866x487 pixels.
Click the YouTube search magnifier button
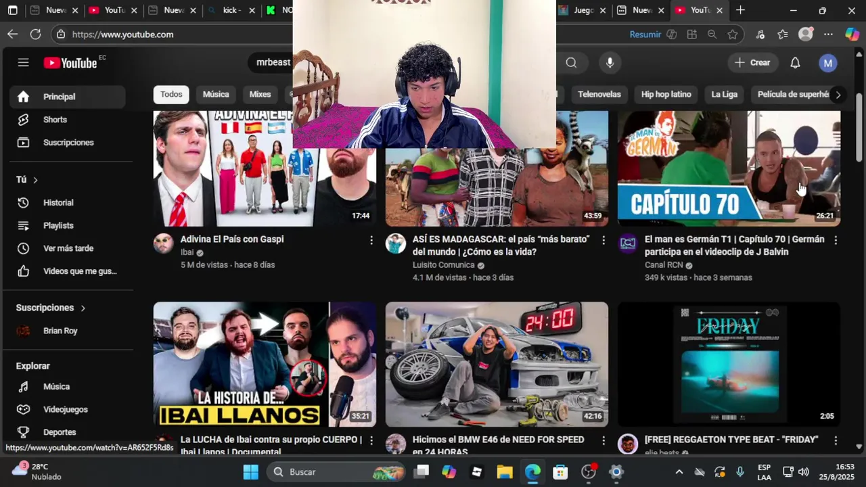point(571,63)
